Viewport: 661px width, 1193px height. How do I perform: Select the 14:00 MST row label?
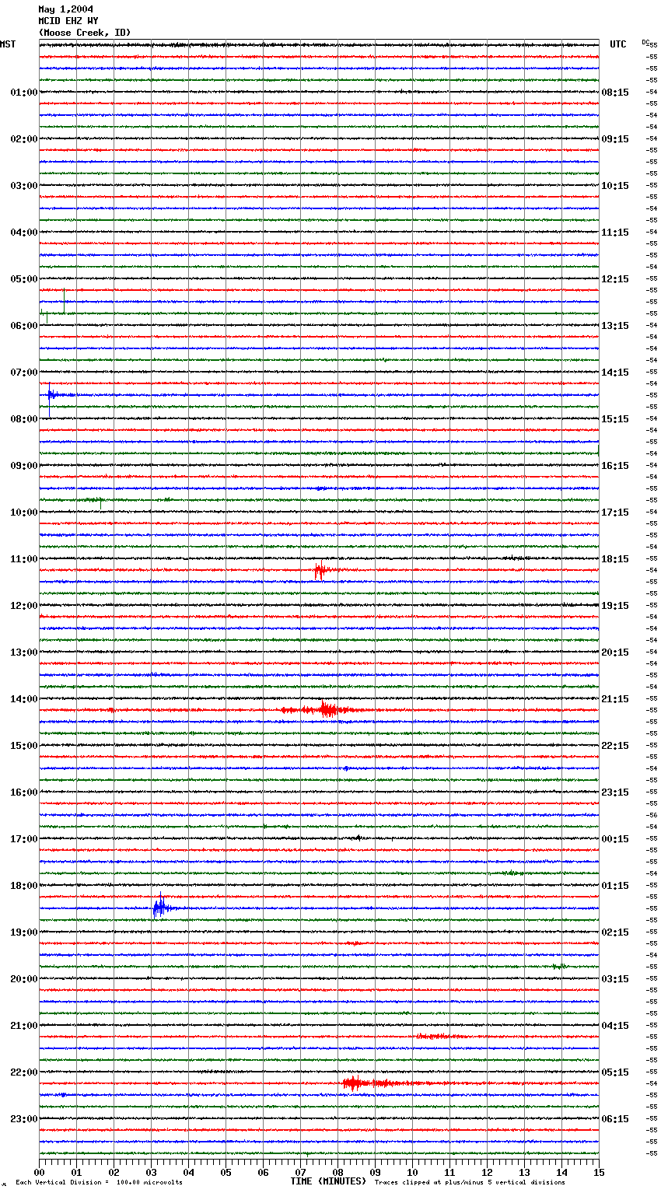click(24, 699)
